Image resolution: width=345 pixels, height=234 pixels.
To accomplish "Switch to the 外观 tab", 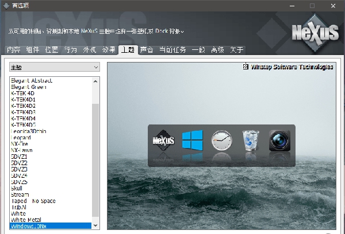I will [x=90, y=50].
